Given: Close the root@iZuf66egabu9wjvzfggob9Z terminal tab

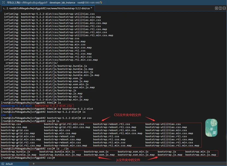Looking at the screenshot, I should 91,8.
